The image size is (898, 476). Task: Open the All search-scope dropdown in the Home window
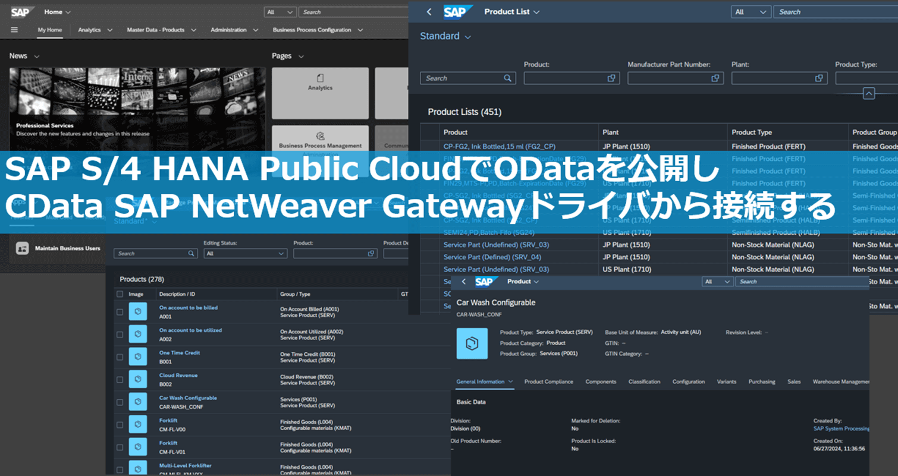point(280,12)
